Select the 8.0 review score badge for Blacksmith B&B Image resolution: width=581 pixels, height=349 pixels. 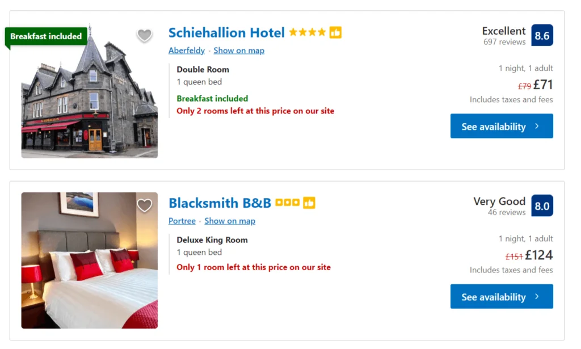(x=542, y=205)
